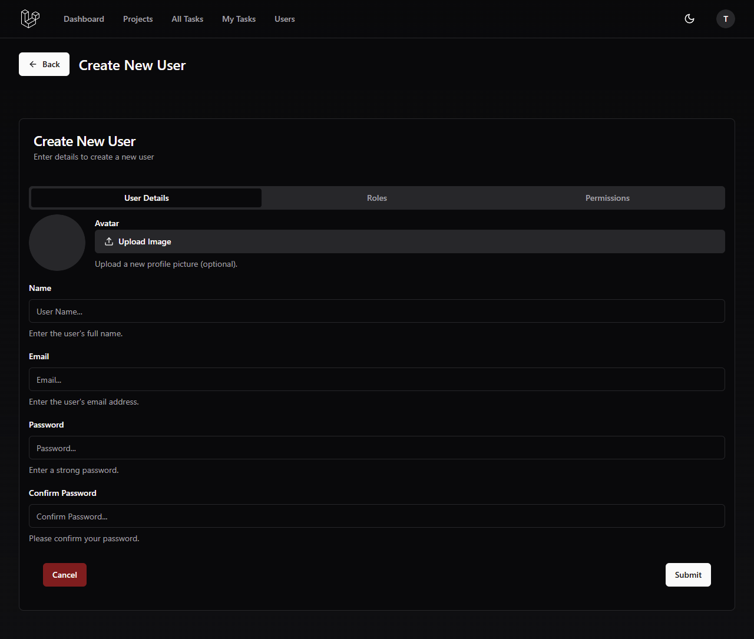
Task: Open the Users page in the navbar
Action: pyautogui.click(x=285, y=18)
